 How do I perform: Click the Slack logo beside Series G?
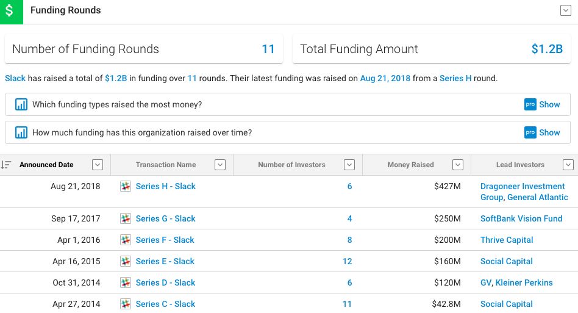126,218
